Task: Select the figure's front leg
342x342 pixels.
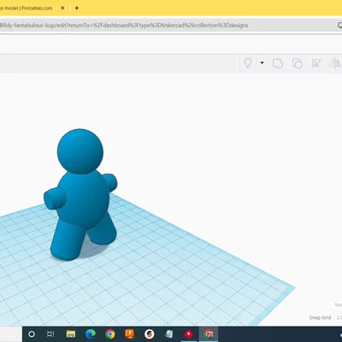Action: (x=68, y=239)
